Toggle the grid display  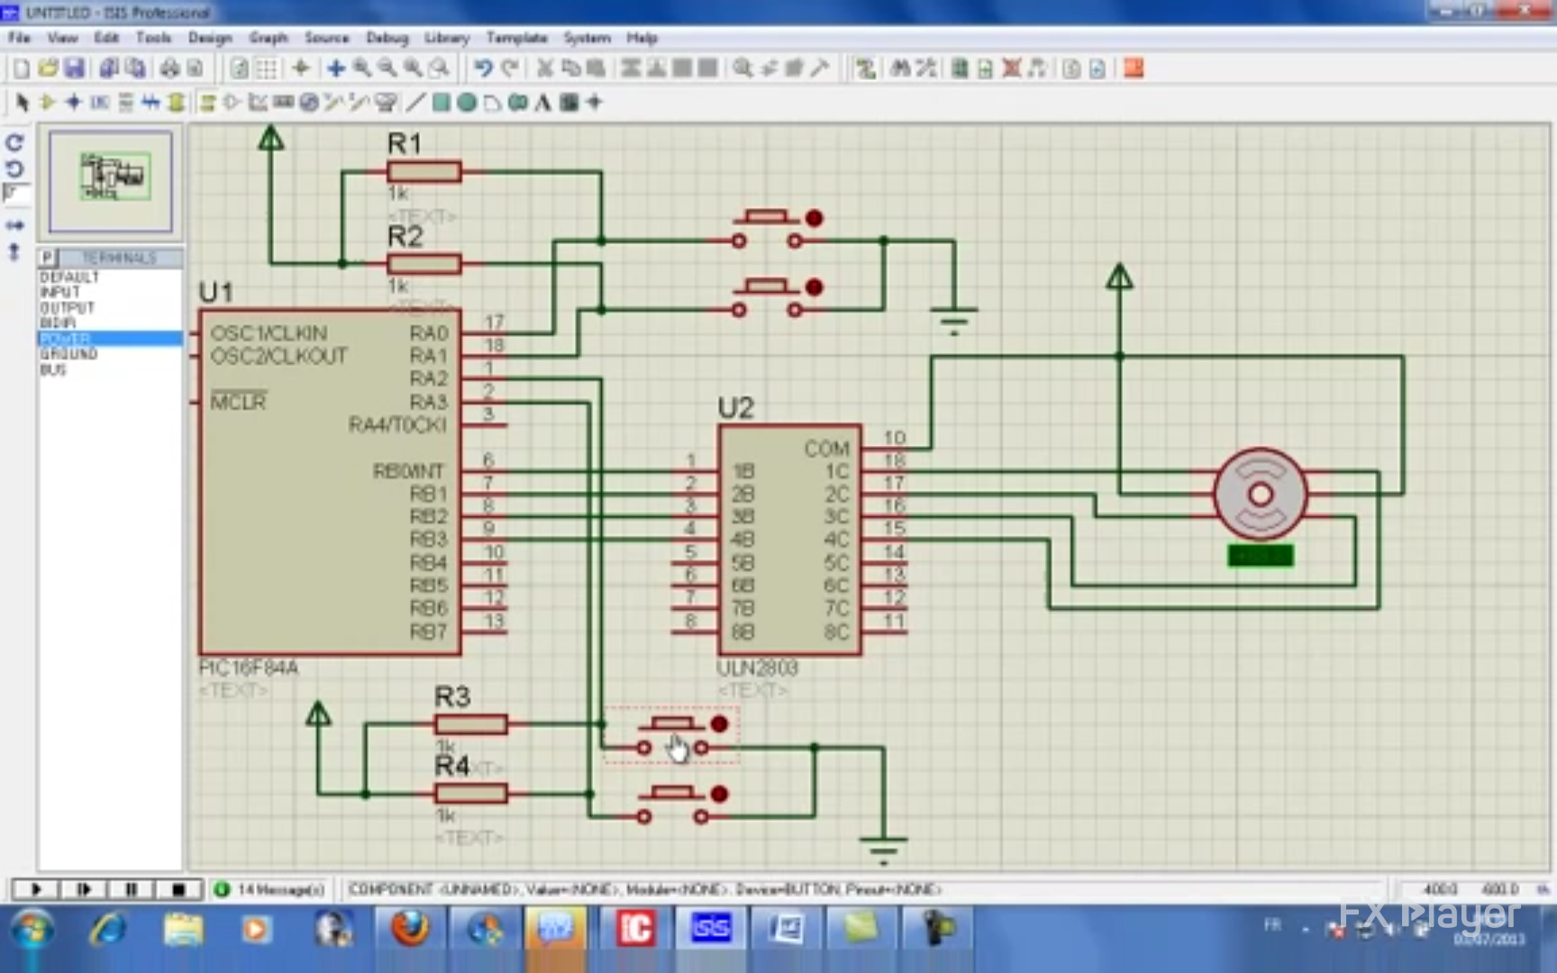click(x=267, y=68)
